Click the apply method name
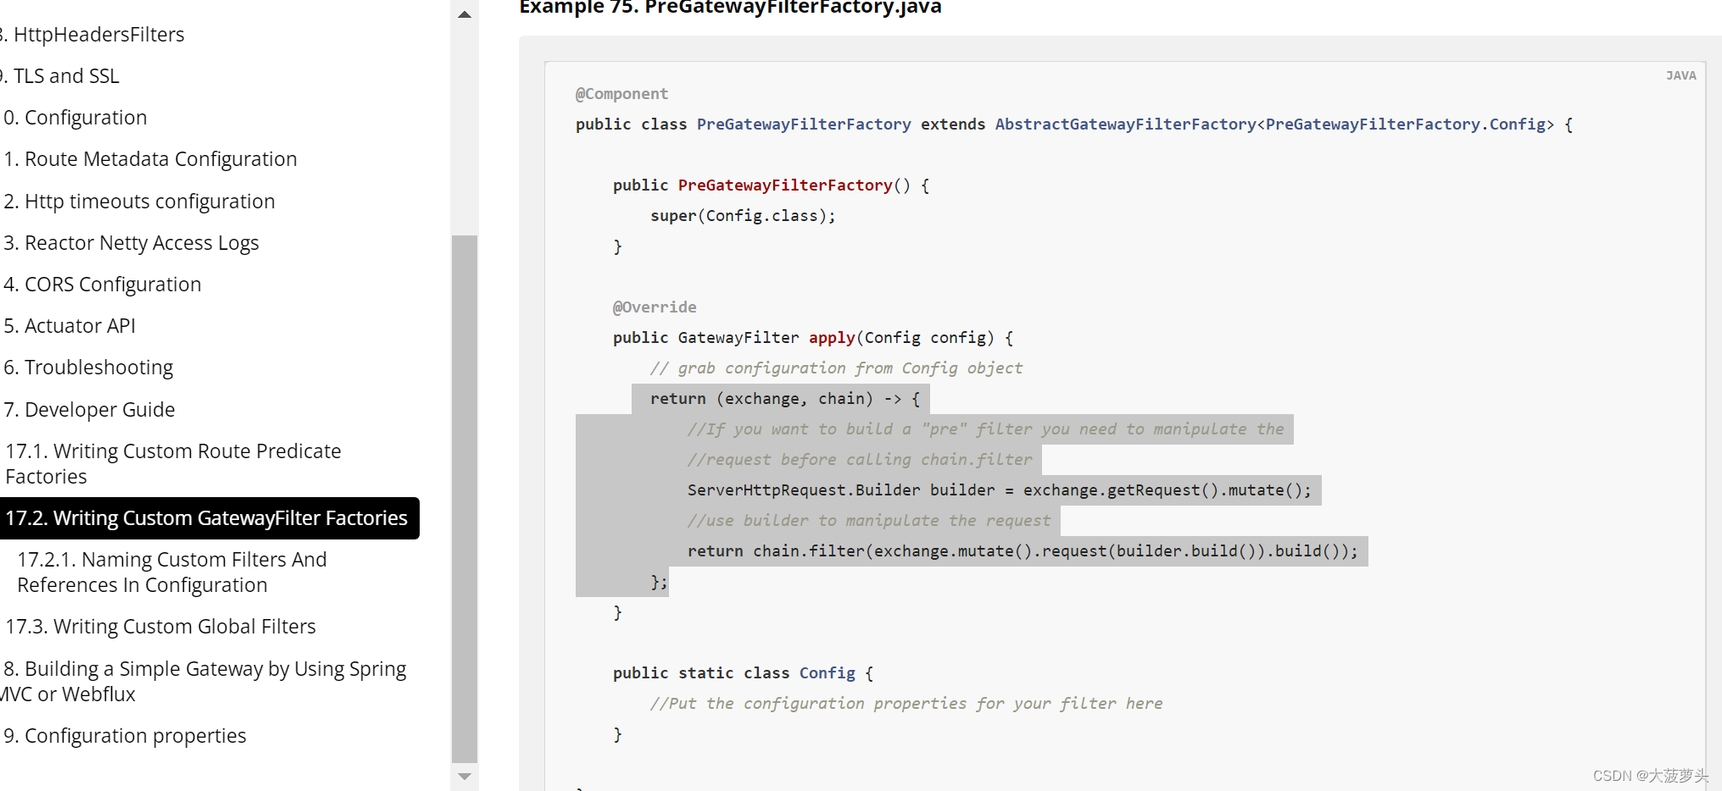Image resolution: width=1722 pixels, height=791 pixels. tap(832, 338)
